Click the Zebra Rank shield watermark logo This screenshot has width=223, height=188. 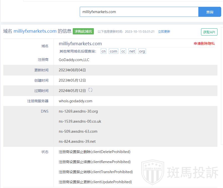[153, 172]
